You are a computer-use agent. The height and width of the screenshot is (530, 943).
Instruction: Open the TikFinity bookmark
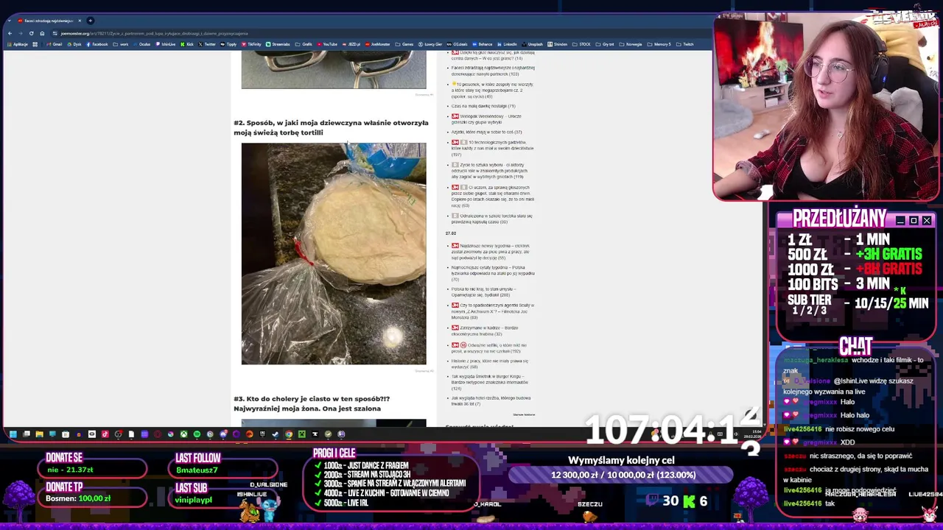(x=251, y=44)
